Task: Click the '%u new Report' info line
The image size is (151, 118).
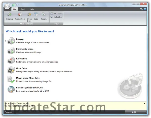Action: pos(19,106)
